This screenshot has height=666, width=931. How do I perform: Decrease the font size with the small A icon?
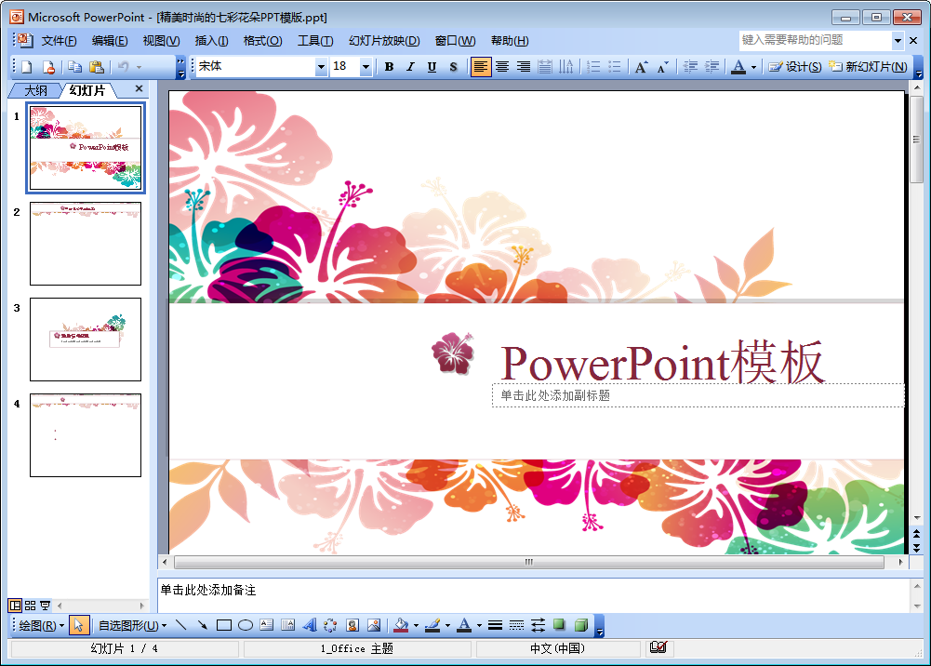[x=662, y=66]
